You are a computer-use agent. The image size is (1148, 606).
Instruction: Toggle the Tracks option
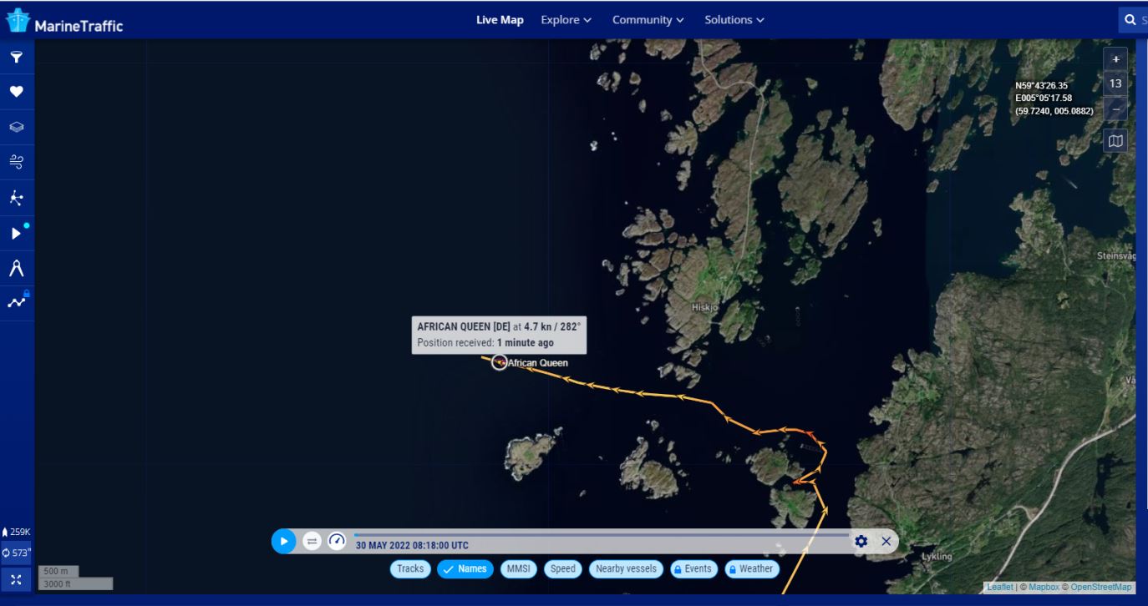coord(410,569)
